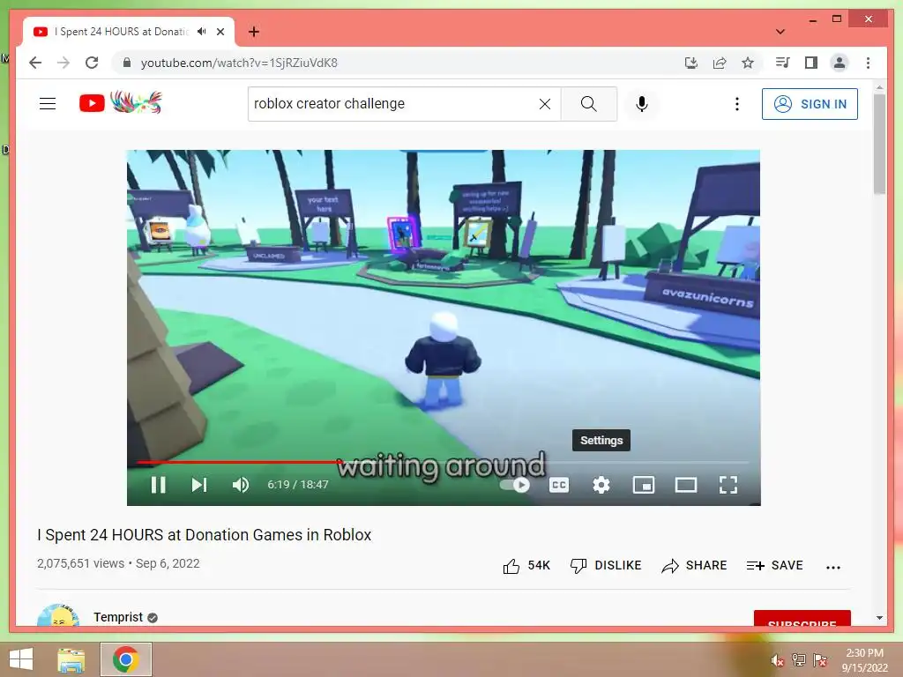
Task: Mute the video volume speaker
Action: pyautogui.click(x=241, y=485)
